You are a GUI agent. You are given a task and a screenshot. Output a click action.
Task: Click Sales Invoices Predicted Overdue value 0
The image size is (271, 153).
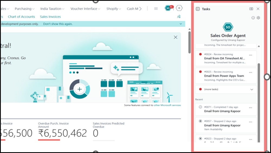95,133
